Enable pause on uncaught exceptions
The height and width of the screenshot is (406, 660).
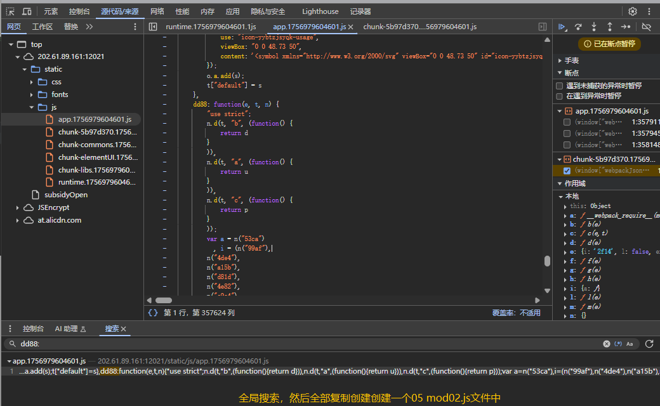point(559,86)
